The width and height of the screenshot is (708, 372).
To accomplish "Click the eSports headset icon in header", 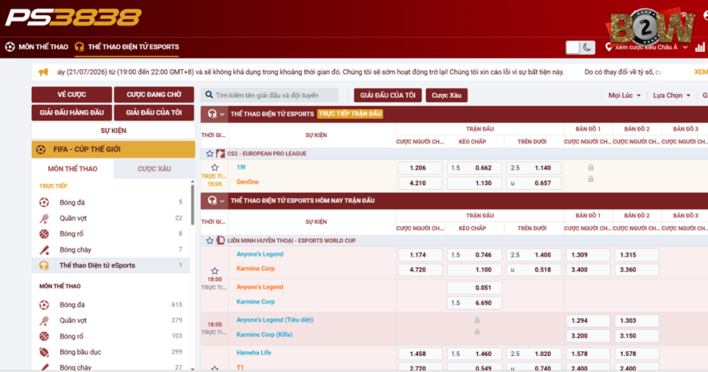I will (80, 46).
